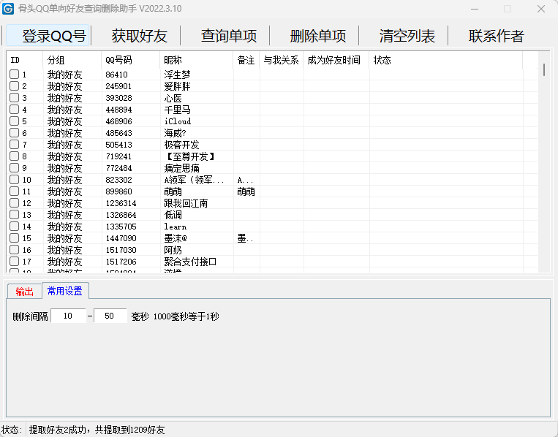
Task: Enable the checkbox for row 17 聚合支付接口
Action: click(x=14, y=262)
